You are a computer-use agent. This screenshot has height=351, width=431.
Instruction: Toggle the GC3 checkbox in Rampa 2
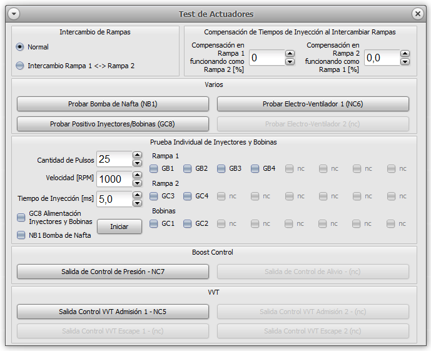click(154, 196)
